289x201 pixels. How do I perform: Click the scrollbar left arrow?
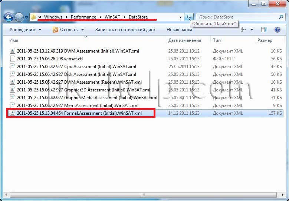click(6, 195)
